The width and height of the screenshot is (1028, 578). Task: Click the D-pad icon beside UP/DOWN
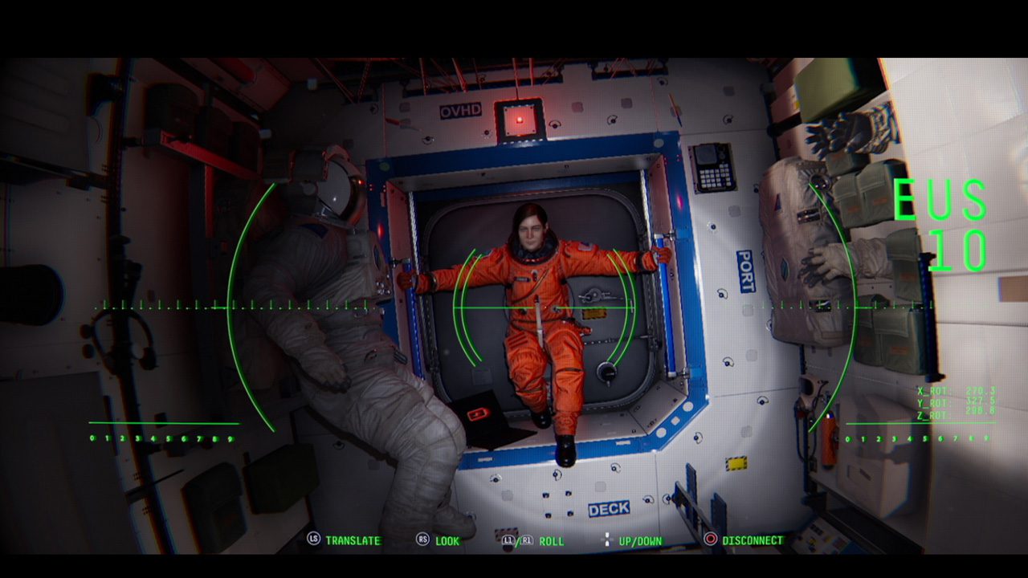pos(607,540)
